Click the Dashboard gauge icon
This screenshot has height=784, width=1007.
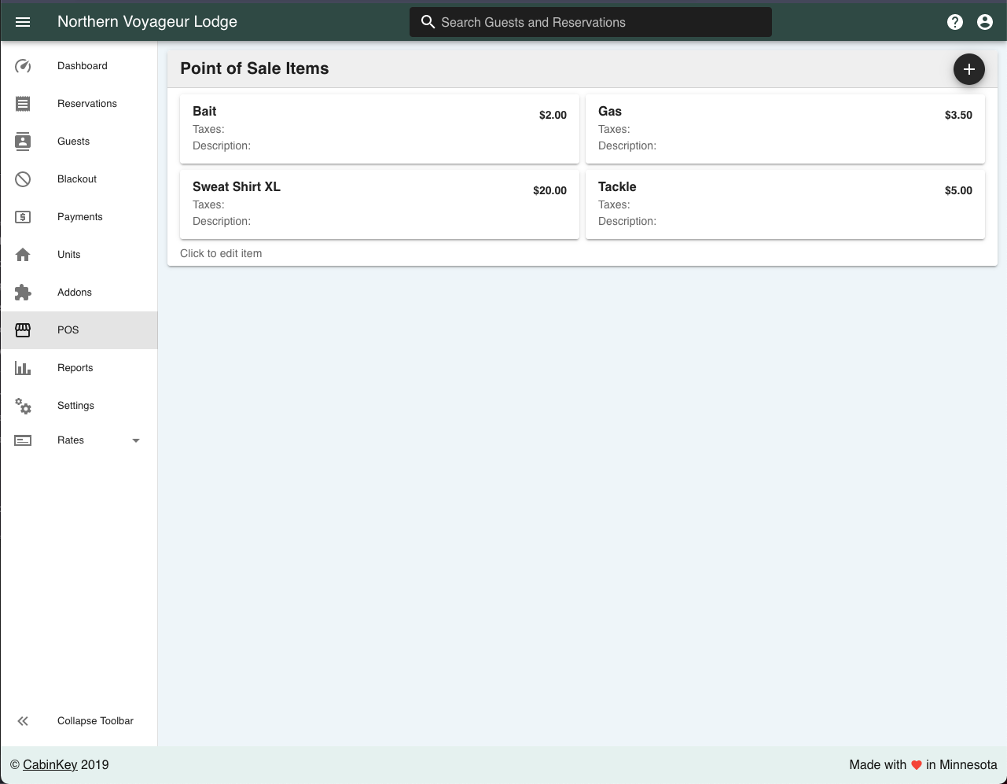click(x=23, y=66)
